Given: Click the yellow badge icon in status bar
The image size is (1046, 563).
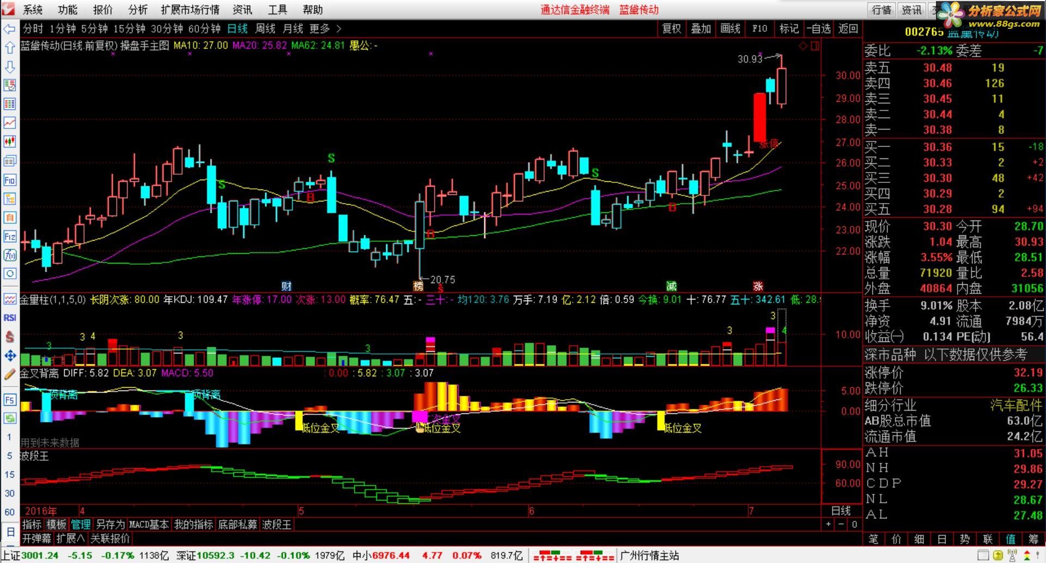Looking at the screenshot, I should click(x=998, y=555).
